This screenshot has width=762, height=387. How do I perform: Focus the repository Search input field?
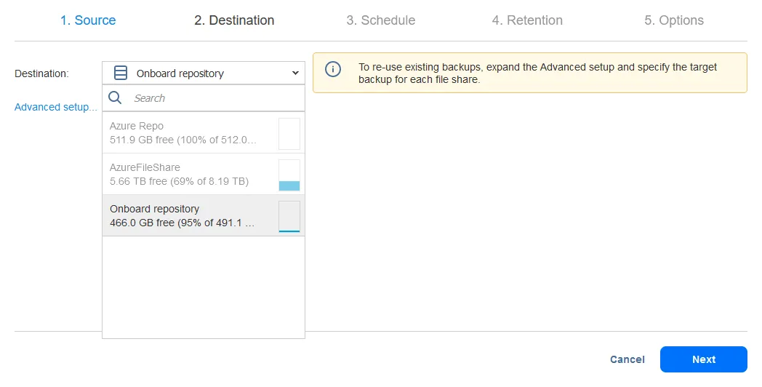click(x=211, y=97)
